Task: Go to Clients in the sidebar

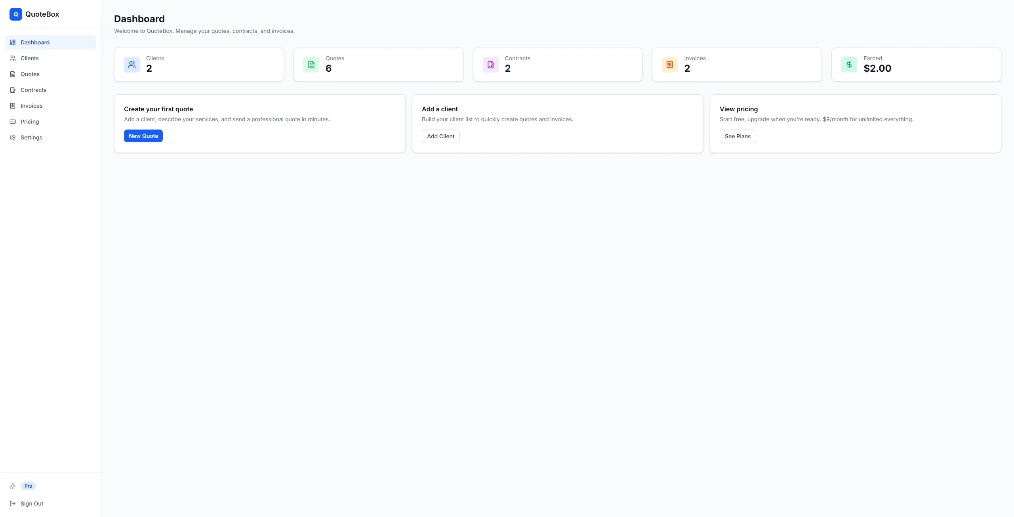Action: tap(50, 58)
